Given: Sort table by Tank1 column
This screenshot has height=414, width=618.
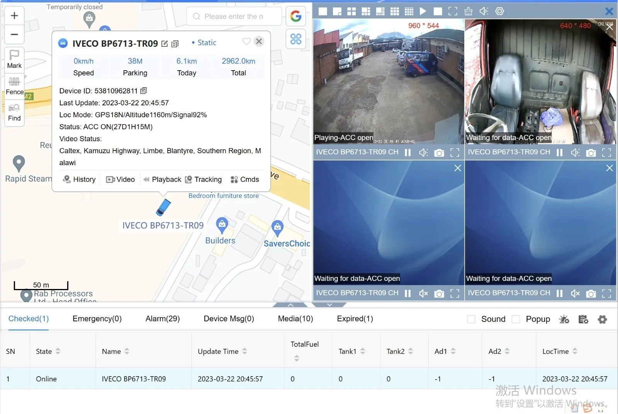Looking at the screenshot, I should tap(363, 351).
